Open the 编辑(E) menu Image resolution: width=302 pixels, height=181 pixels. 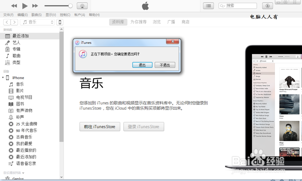click(x=23, y=15)
